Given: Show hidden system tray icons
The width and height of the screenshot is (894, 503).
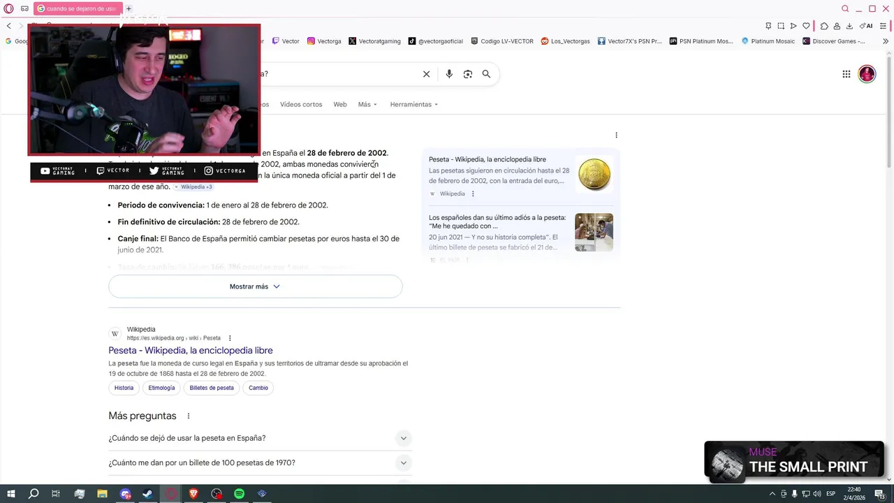Looking at the screenshot, I should (772, 494).
